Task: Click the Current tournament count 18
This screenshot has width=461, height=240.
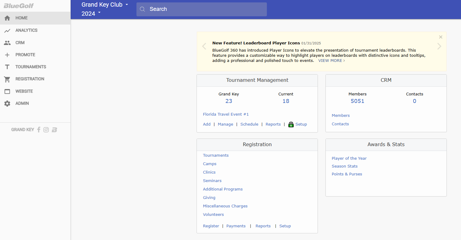Action: click(286, 101)
